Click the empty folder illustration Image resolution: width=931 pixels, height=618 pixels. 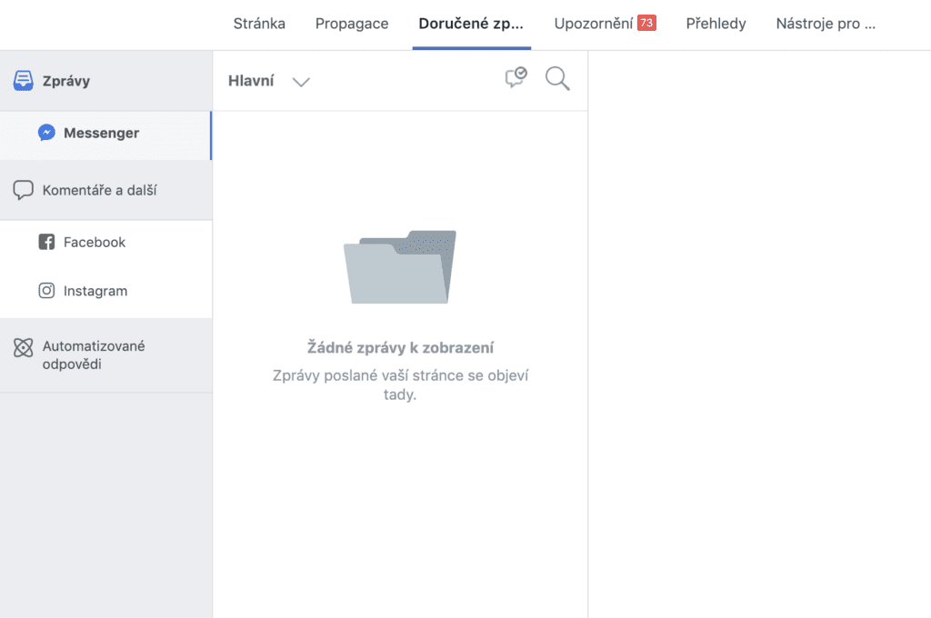click(400, 267)
